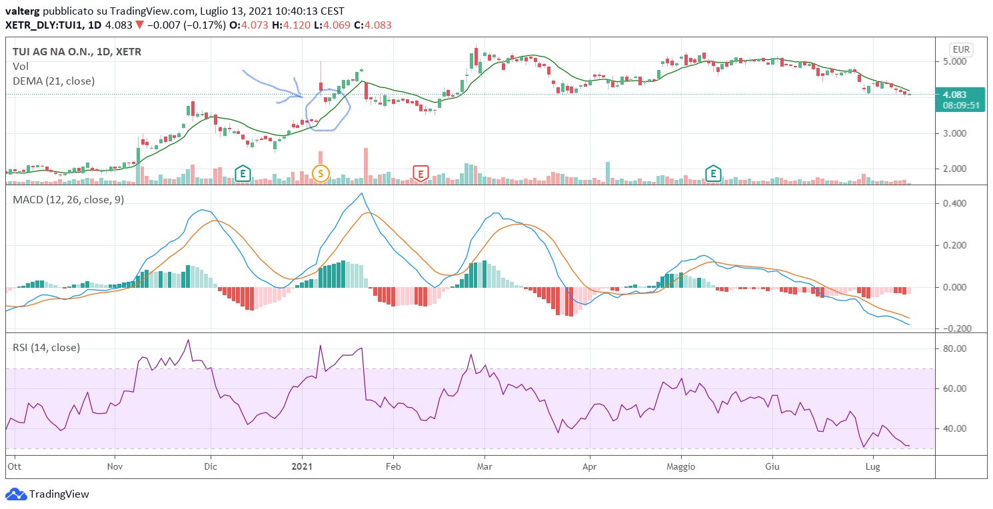Click the red earnings E marker near Feb
993x509 pixels.
click(421, 174)
